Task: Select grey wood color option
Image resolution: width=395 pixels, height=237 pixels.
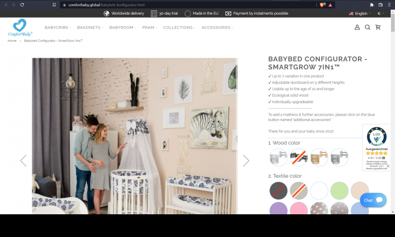Action: click(339, 157)
